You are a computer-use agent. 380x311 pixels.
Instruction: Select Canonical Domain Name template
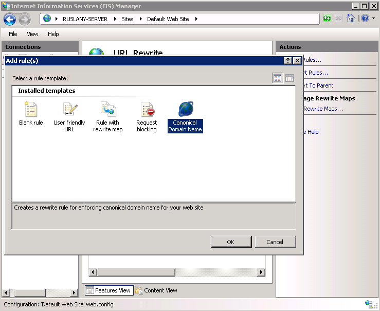pos(185,110)
